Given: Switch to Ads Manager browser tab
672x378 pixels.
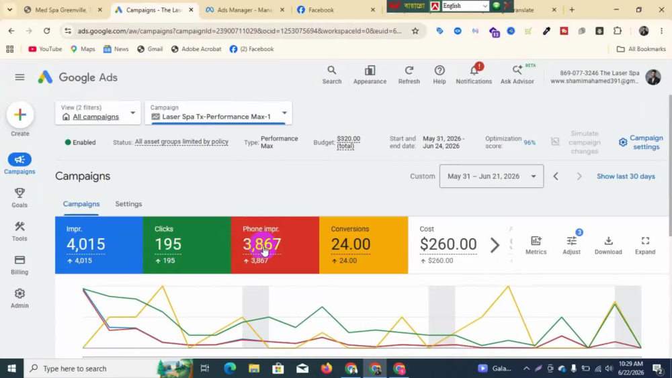Looking at the screenshot, I should [245, 9].
